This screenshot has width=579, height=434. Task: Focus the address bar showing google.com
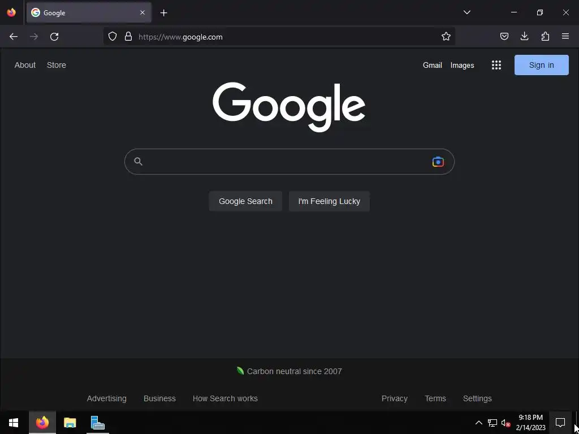pos(279,37)
